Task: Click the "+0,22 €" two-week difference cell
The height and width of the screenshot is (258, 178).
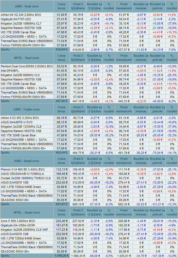Action: click(95, 15)
